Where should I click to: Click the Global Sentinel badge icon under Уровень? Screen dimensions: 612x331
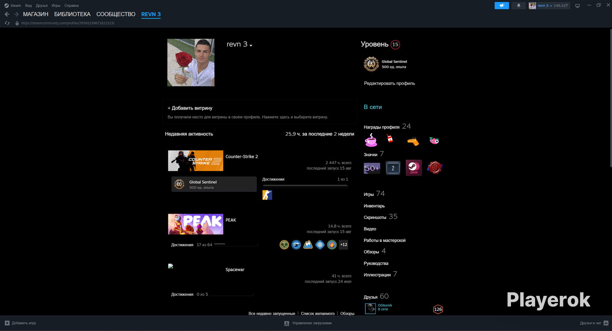click(x=371, y=64)
